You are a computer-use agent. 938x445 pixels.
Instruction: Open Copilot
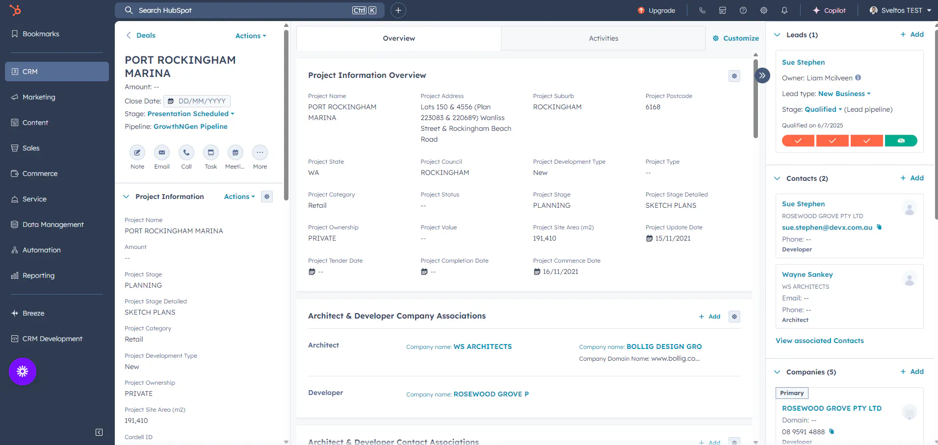click(829, 10)
